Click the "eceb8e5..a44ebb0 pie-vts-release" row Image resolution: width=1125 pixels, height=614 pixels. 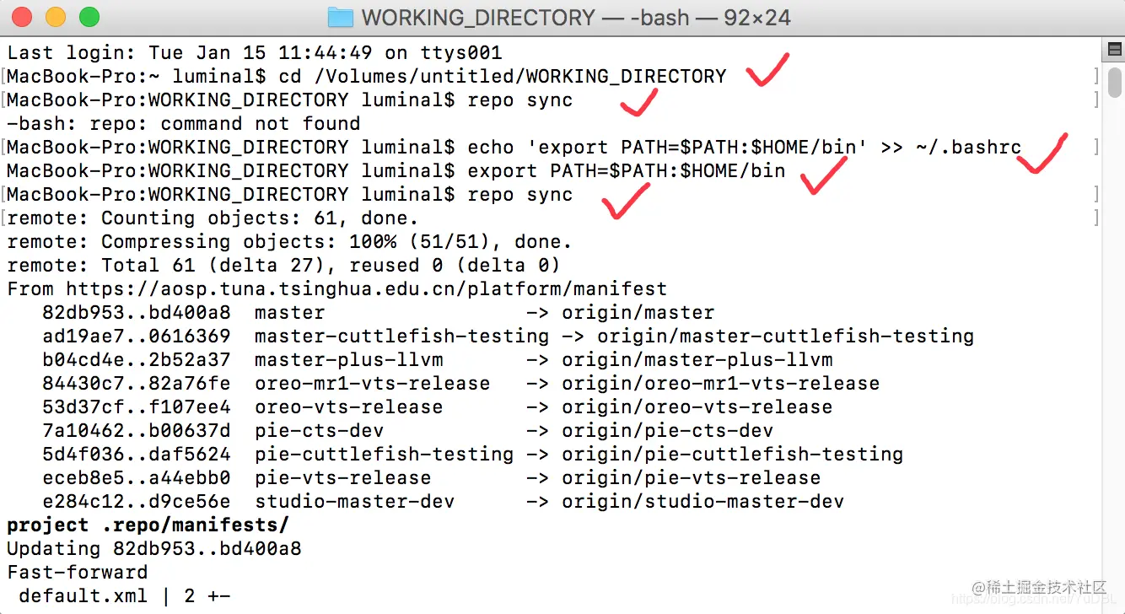tap(432, 478)
